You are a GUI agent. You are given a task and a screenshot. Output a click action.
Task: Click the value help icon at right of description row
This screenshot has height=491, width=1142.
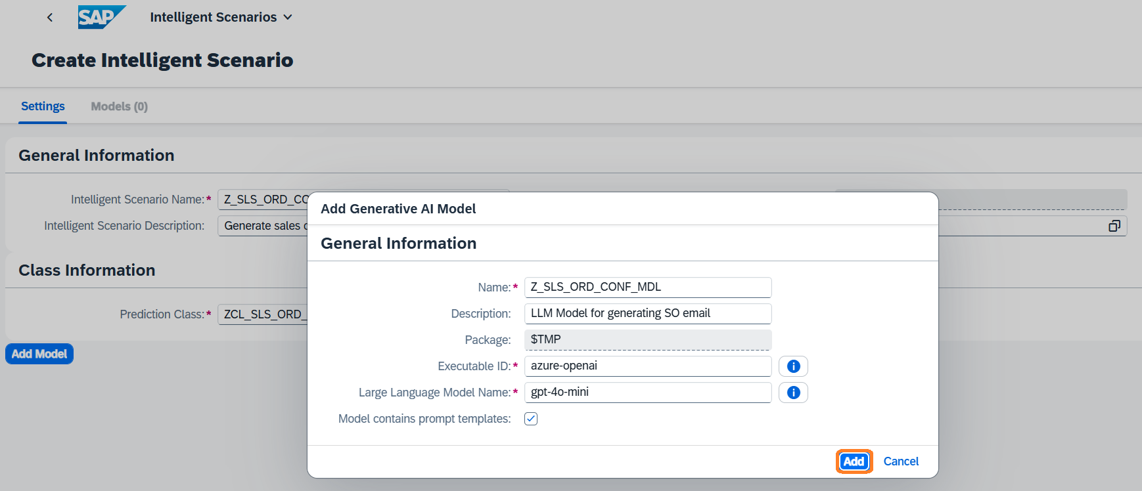1114,226
